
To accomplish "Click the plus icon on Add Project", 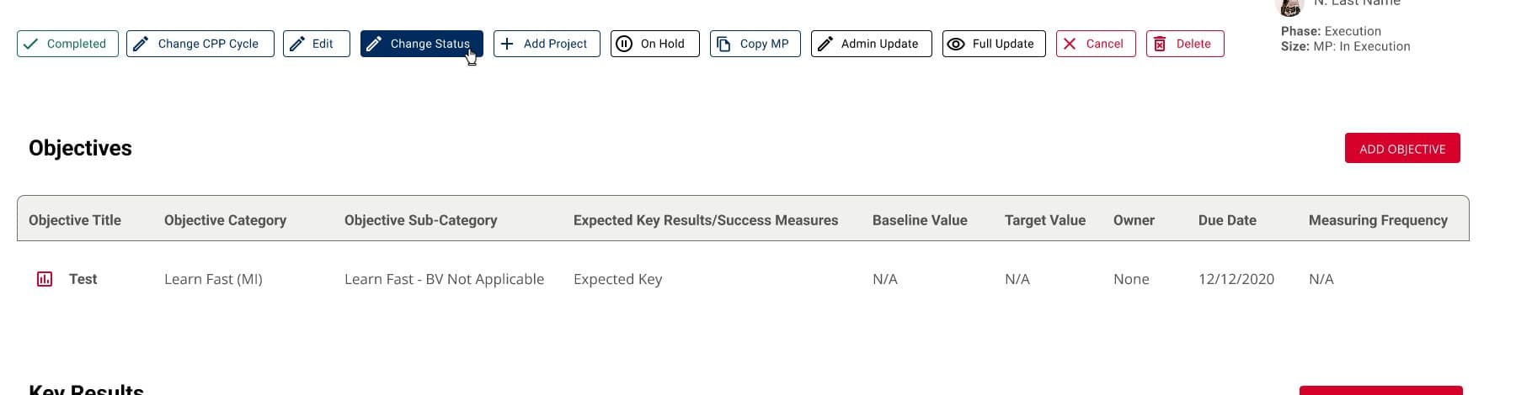I will tap(507, 44).
